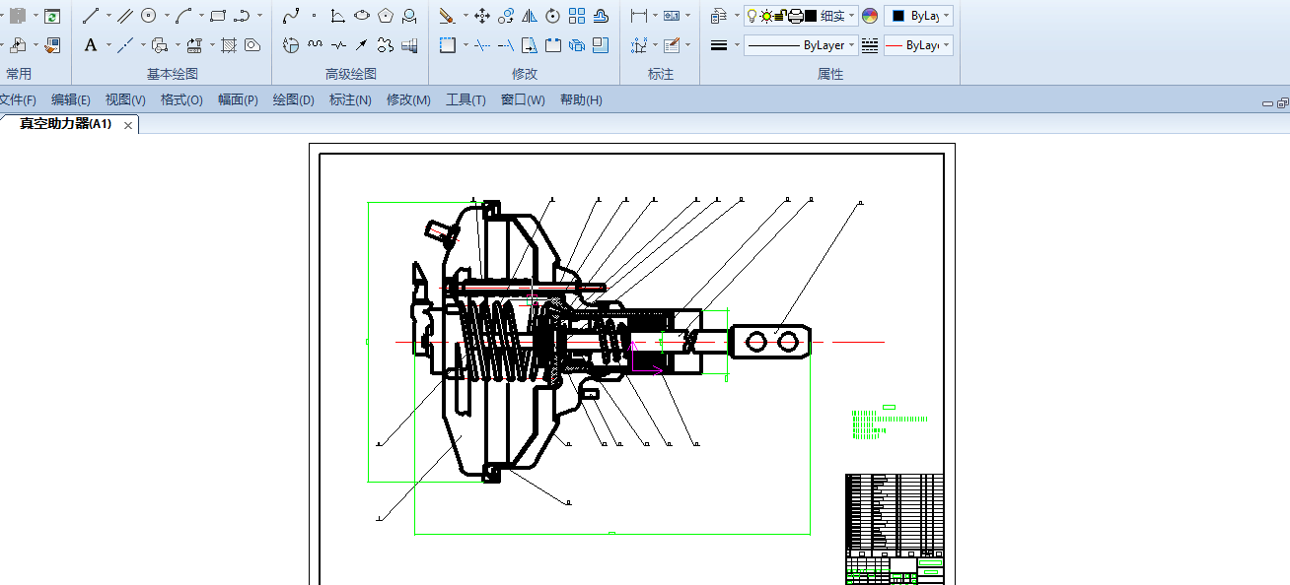Click the Mirror tool icon

pos(530,16)
